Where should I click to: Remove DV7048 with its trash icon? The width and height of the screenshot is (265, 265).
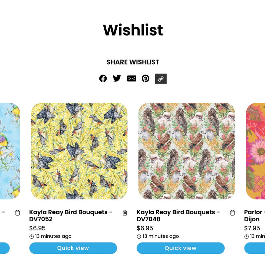click(233, 213)
